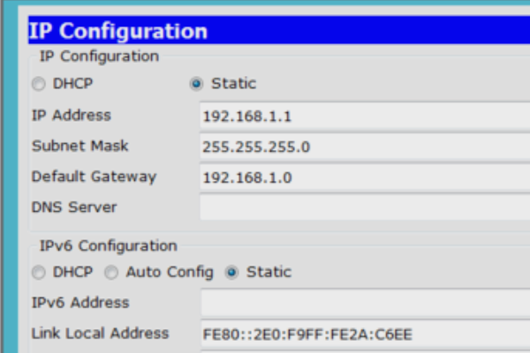The height and width of the screenshot is (353, 530).
Task: Select Static radio in IP Configuration group
Action: 196,85
